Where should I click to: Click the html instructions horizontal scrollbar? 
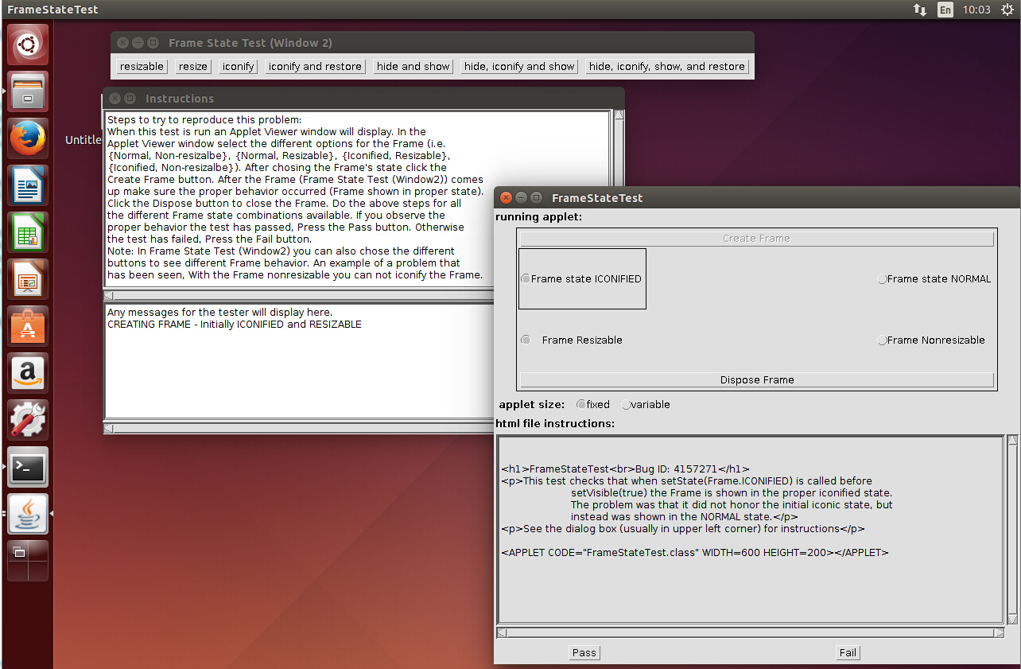[749, 633]
